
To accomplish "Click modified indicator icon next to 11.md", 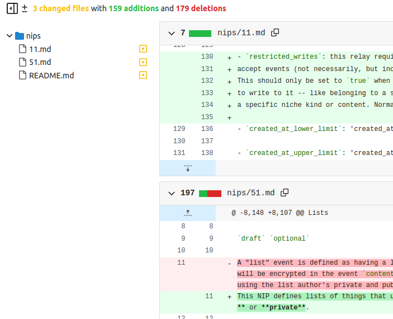I will 143,49.
